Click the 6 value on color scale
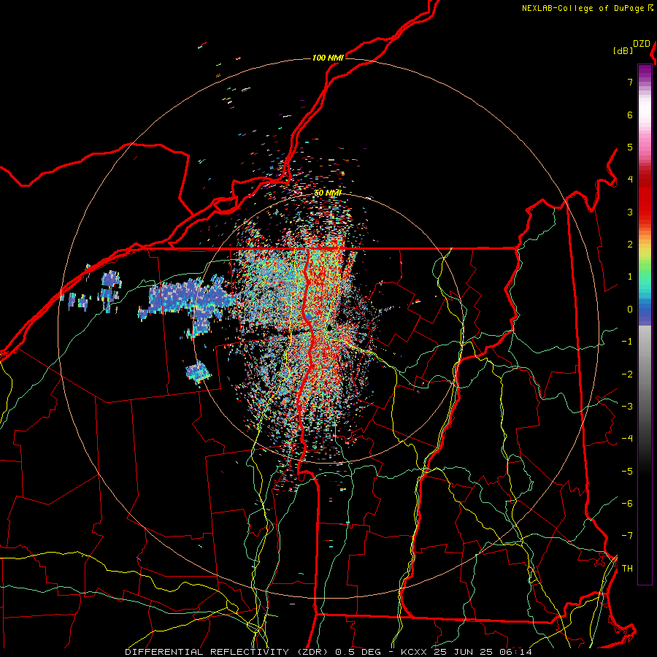 pos(630,115)
